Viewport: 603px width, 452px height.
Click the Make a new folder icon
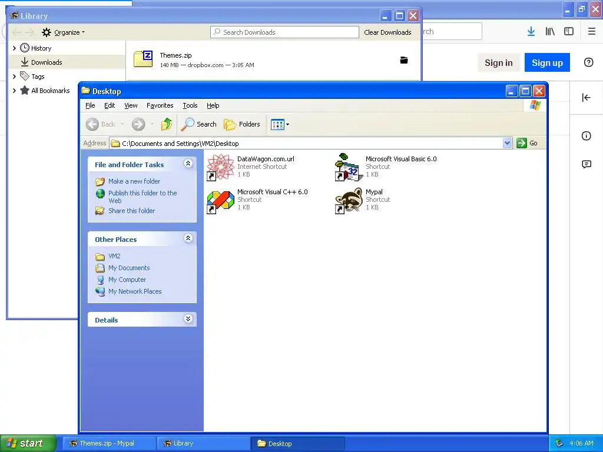click(100, 181)
